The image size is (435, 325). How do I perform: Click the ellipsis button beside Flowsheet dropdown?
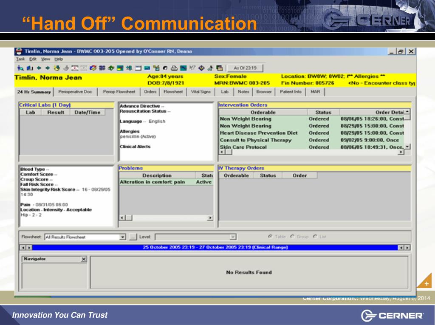pyautogui.click(x=133, y=237)
